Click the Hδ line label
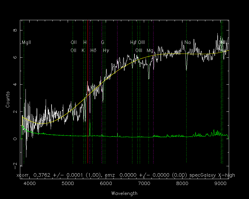 pos(93,50)
